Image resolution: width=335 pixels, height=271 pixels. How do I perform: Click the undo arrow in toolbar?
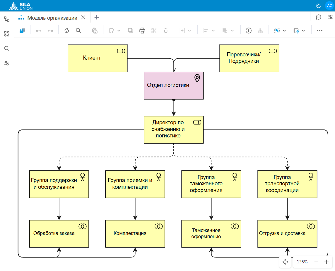coord(38,31)
